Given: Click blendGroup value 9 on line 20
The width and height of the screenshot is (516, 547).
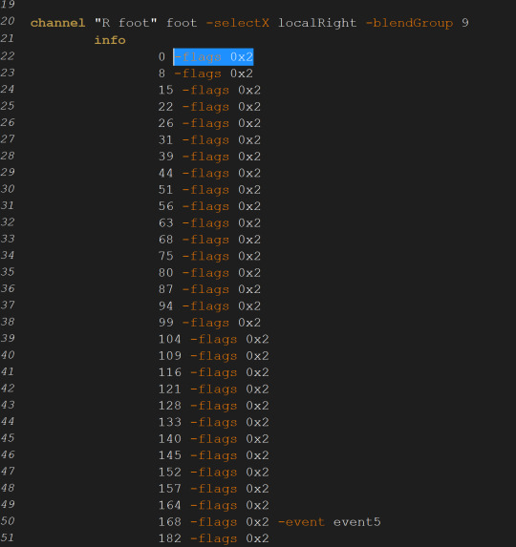Looking at the screenshot, I should pyautogui.click(x=465, y=23).
